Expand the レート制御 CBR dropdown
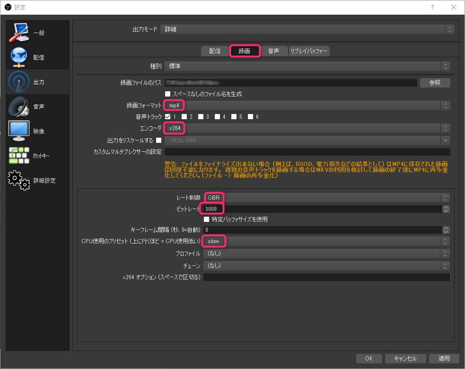 326,197
